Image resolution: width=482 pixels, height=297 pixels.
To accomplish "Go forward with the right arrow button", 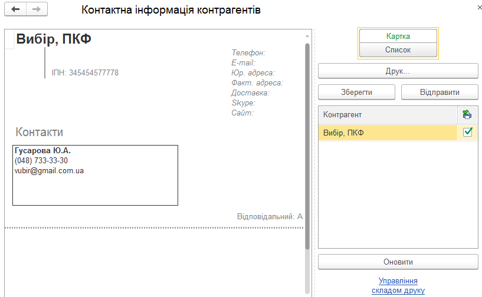I will click(37, 9).
